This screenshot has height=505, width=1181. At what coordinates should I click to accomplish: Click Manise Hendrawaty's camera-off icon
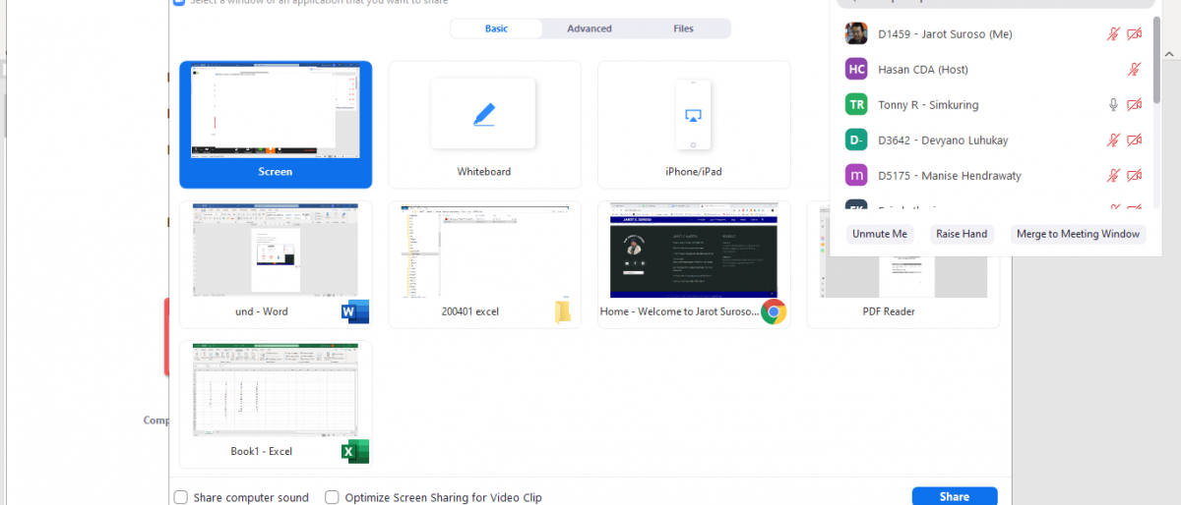[1134, 176]
